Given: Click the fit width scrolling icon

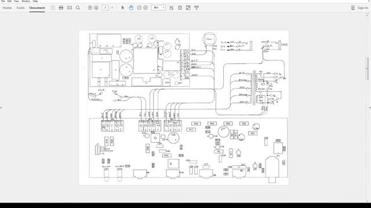Looking at the screenshot, I should click(172, 8).
